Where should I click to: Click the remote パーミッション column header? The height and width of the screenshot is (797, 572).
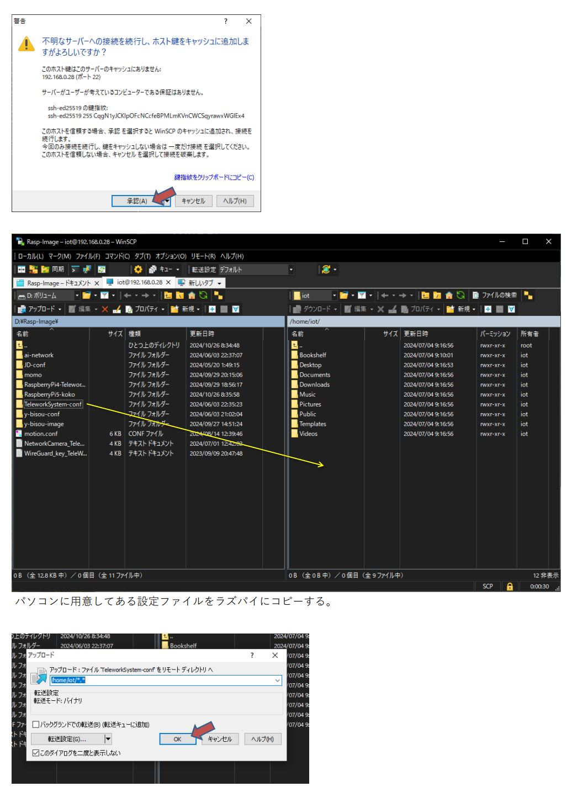point(496,334)
